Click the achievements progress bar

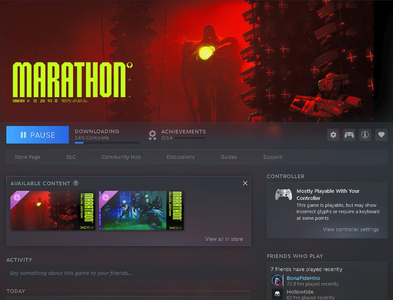tap(190, 138)
